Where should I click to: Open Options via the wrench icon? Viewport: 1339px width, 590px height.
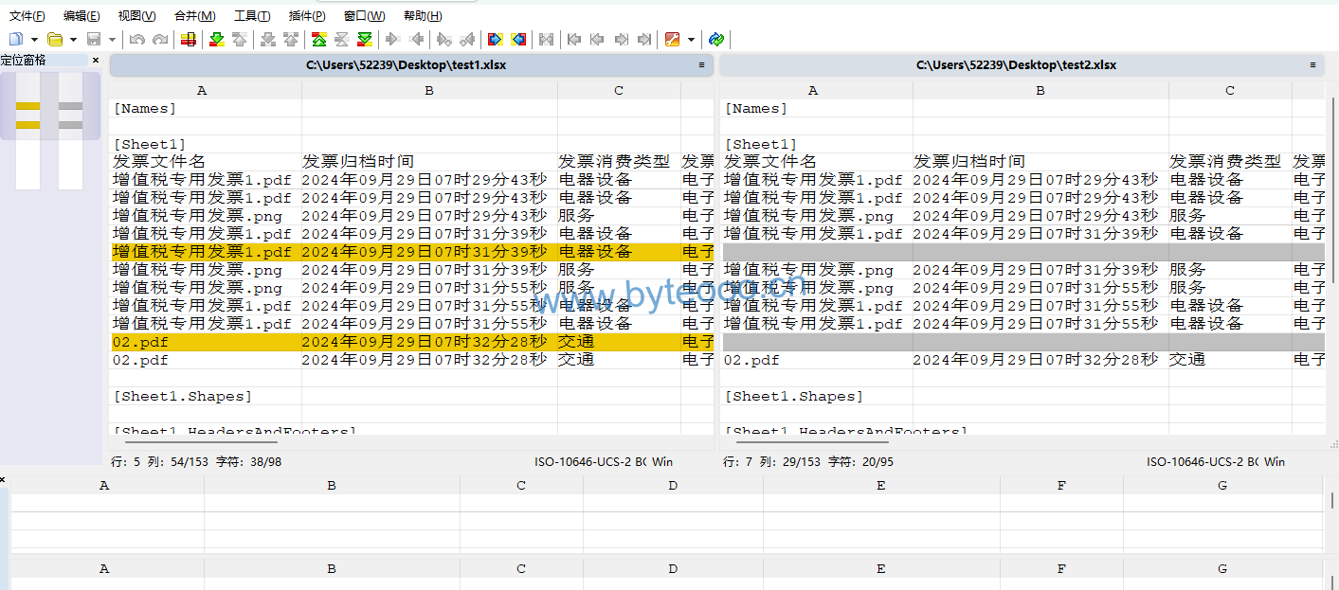673,39
